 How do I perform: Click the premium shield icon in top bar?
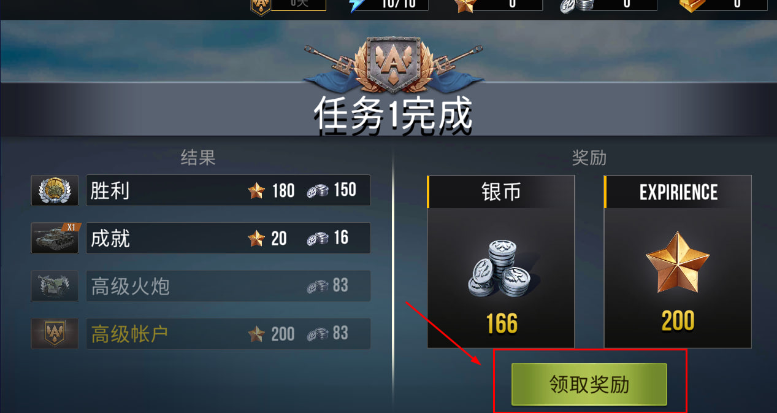click(x=261, y=6)
